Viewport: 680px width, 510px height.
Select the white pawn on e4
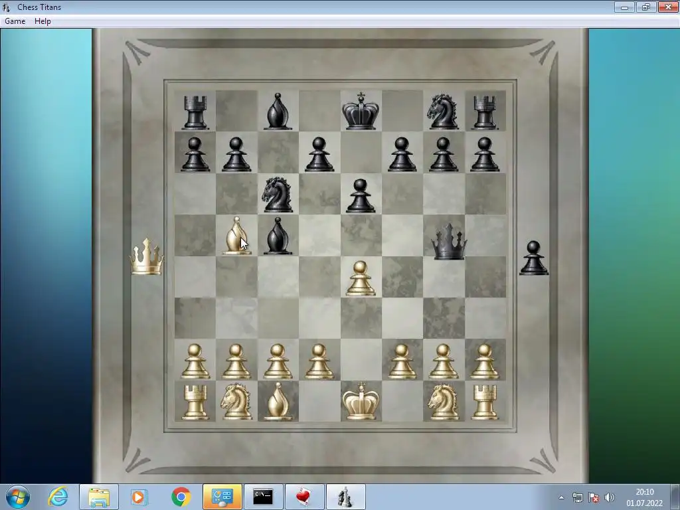[x=361, y=278]
